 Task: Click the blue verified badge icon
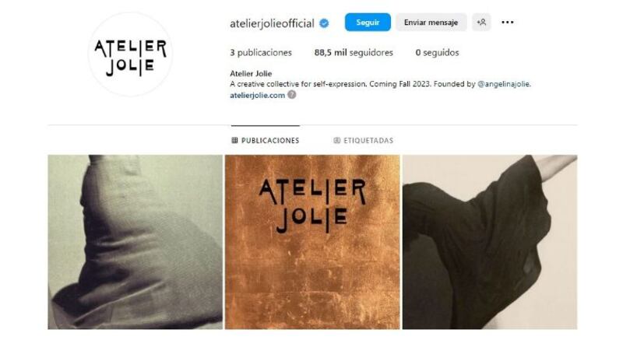tap(324, 23)
